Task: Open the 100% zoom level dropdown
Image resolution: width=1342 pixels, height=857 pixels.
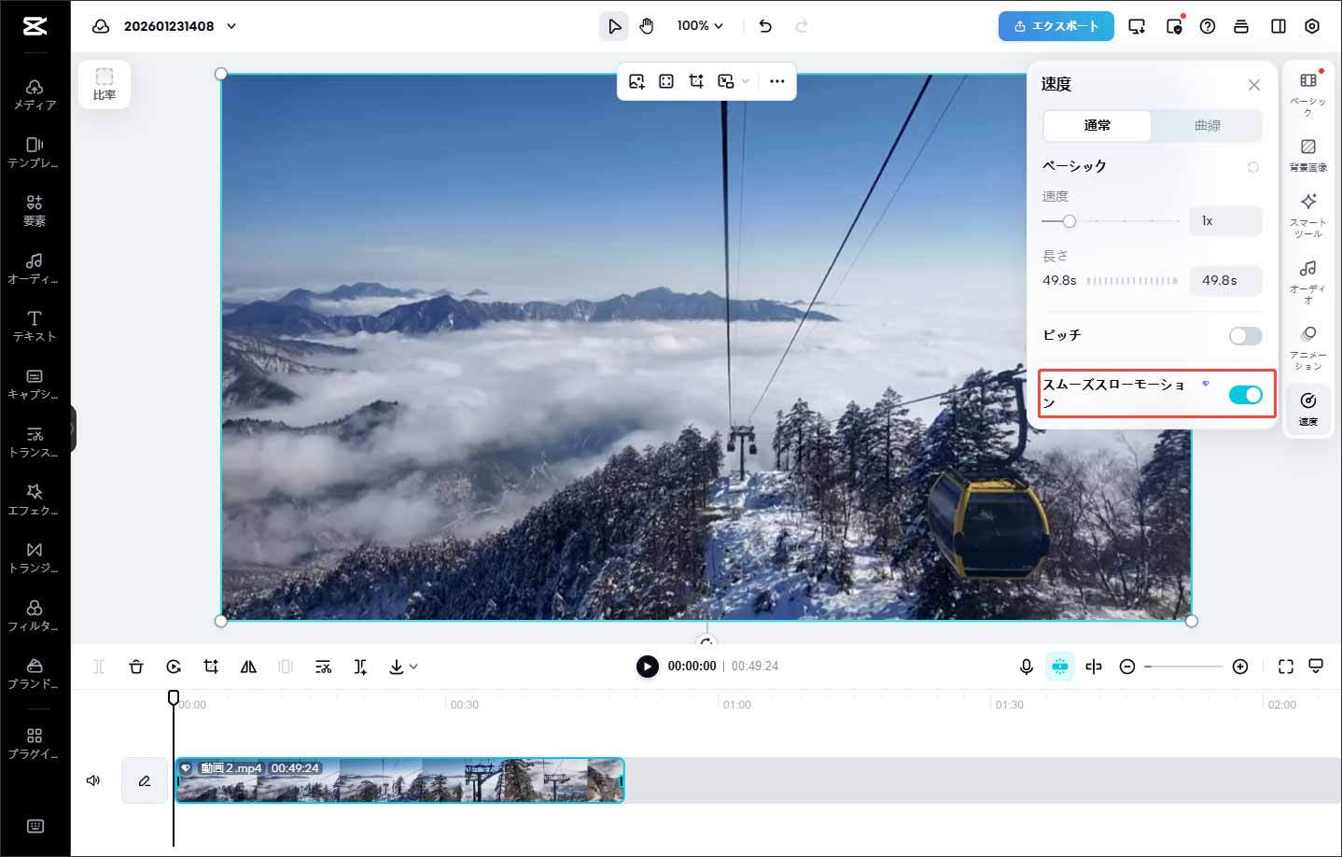Action: click(700, 26)
